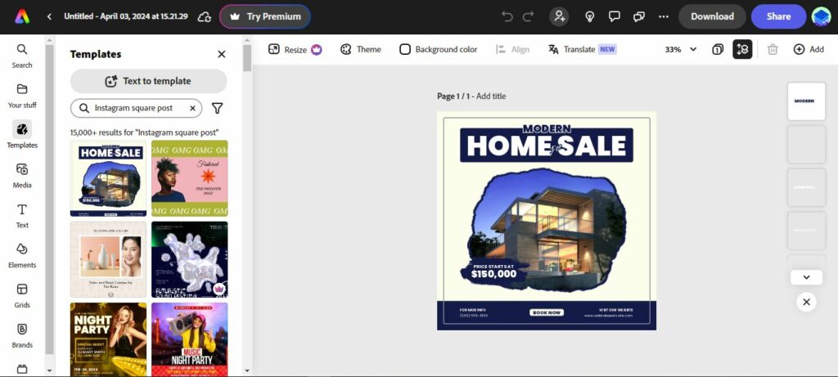
Task: Select the Night Party template thumbnail
Action: click(108, 339)
